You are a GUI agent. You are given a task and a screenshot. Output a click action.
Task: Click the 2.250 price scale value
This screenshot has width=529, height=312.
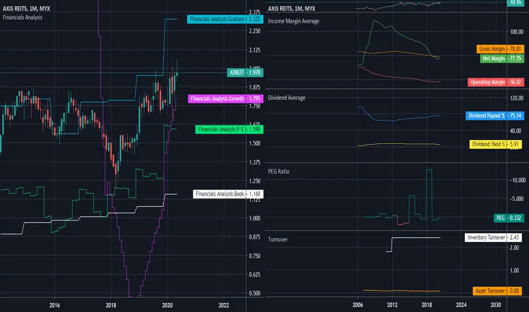tap(255, 31)
